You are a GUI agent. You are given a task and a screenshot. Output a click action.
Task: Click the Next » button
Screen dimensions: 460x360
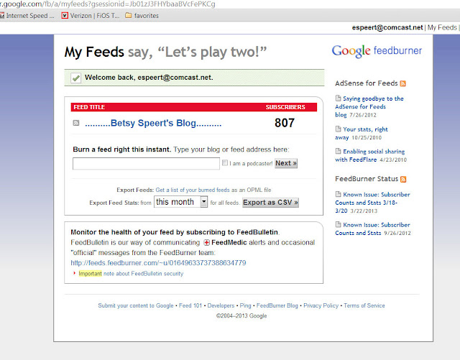(x=286, y=163)
